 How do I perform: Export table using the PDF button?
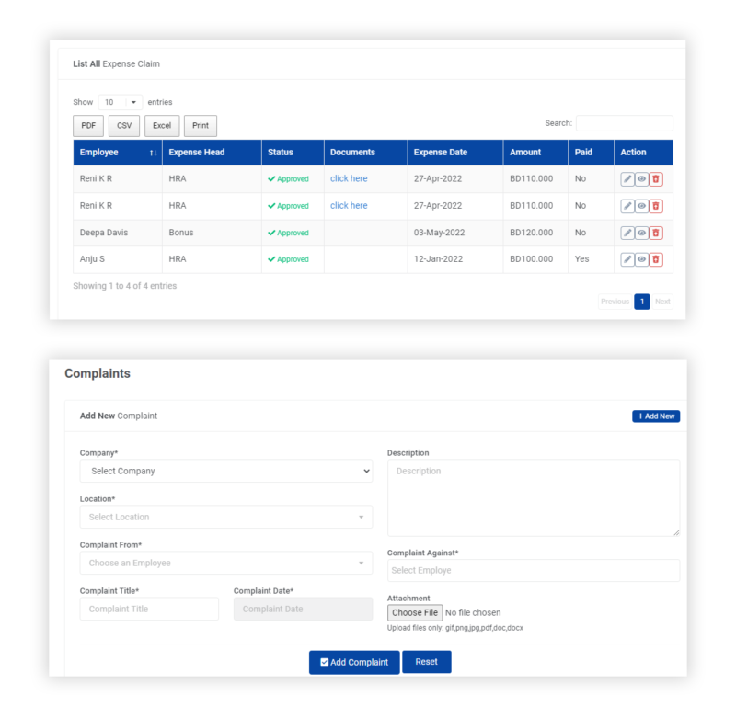pyautogui.click(x=88, y=126)
